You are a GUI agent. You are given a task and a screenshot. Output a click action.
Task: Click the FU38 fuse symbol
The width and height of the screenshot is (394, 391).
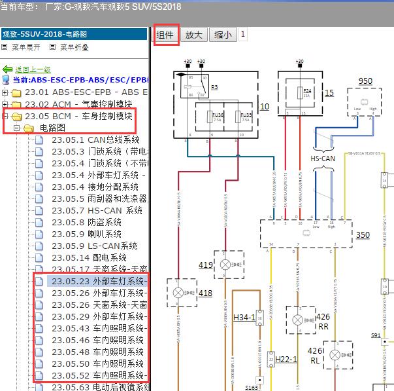tap(210, 117)
